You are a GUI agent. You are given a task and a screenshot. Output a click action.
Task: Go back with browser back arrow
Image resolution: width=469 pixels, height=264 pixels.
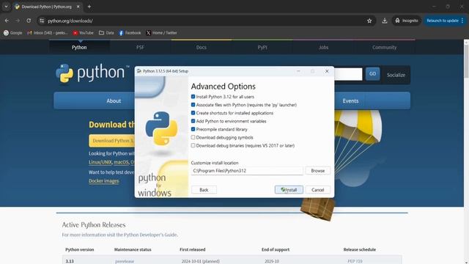(x=7, y=21)
